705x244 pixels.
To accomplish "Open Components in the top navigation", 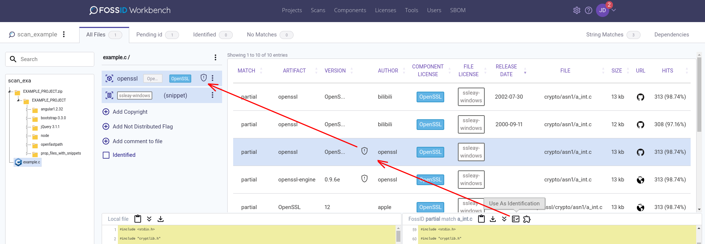I will pos(350,10).
